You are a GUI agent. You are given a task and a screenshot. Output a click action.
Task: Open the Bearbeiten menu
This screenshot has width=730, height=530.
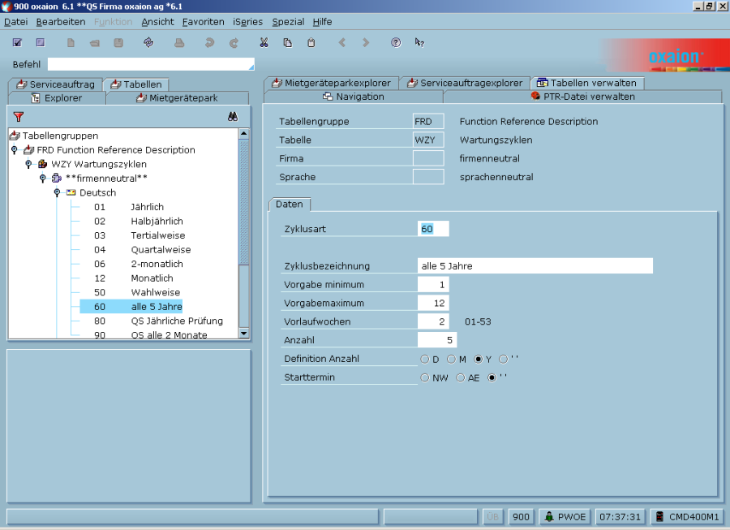(61, 22)
